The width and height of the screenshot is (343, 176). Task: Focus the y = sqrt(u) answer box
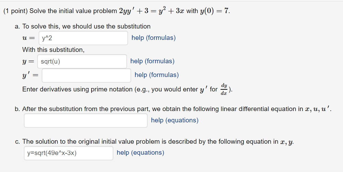click(x=82, y=62)
